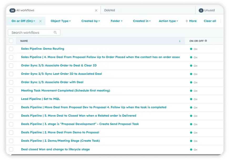
Task: Open the On or Off info tooltip icon
Action: (206, 41)
